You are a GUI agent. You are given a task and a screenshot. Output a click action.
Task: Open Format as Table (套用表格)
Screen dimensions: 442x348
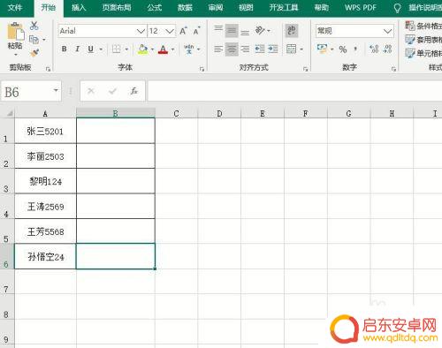click(x=423, y=40)
